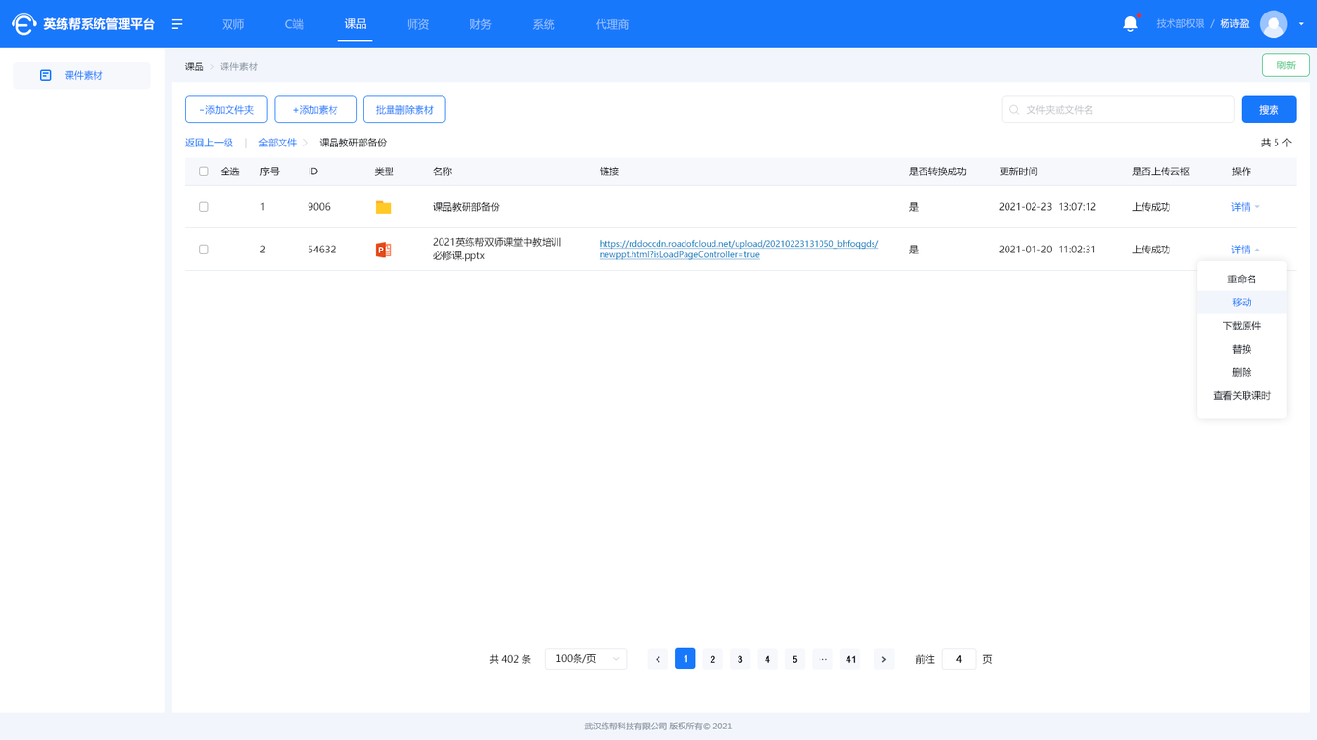Click the 更新时间 column header
Viewport: 1317px width, 740px height.
tap(1018, 172)
